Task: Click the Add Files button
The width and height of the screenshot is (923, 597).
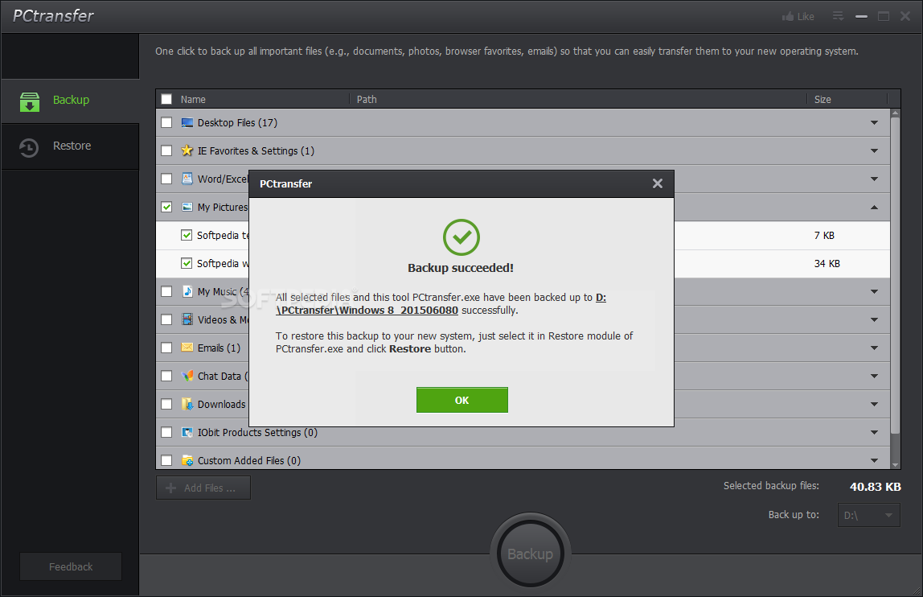Action: coord(203,488)
